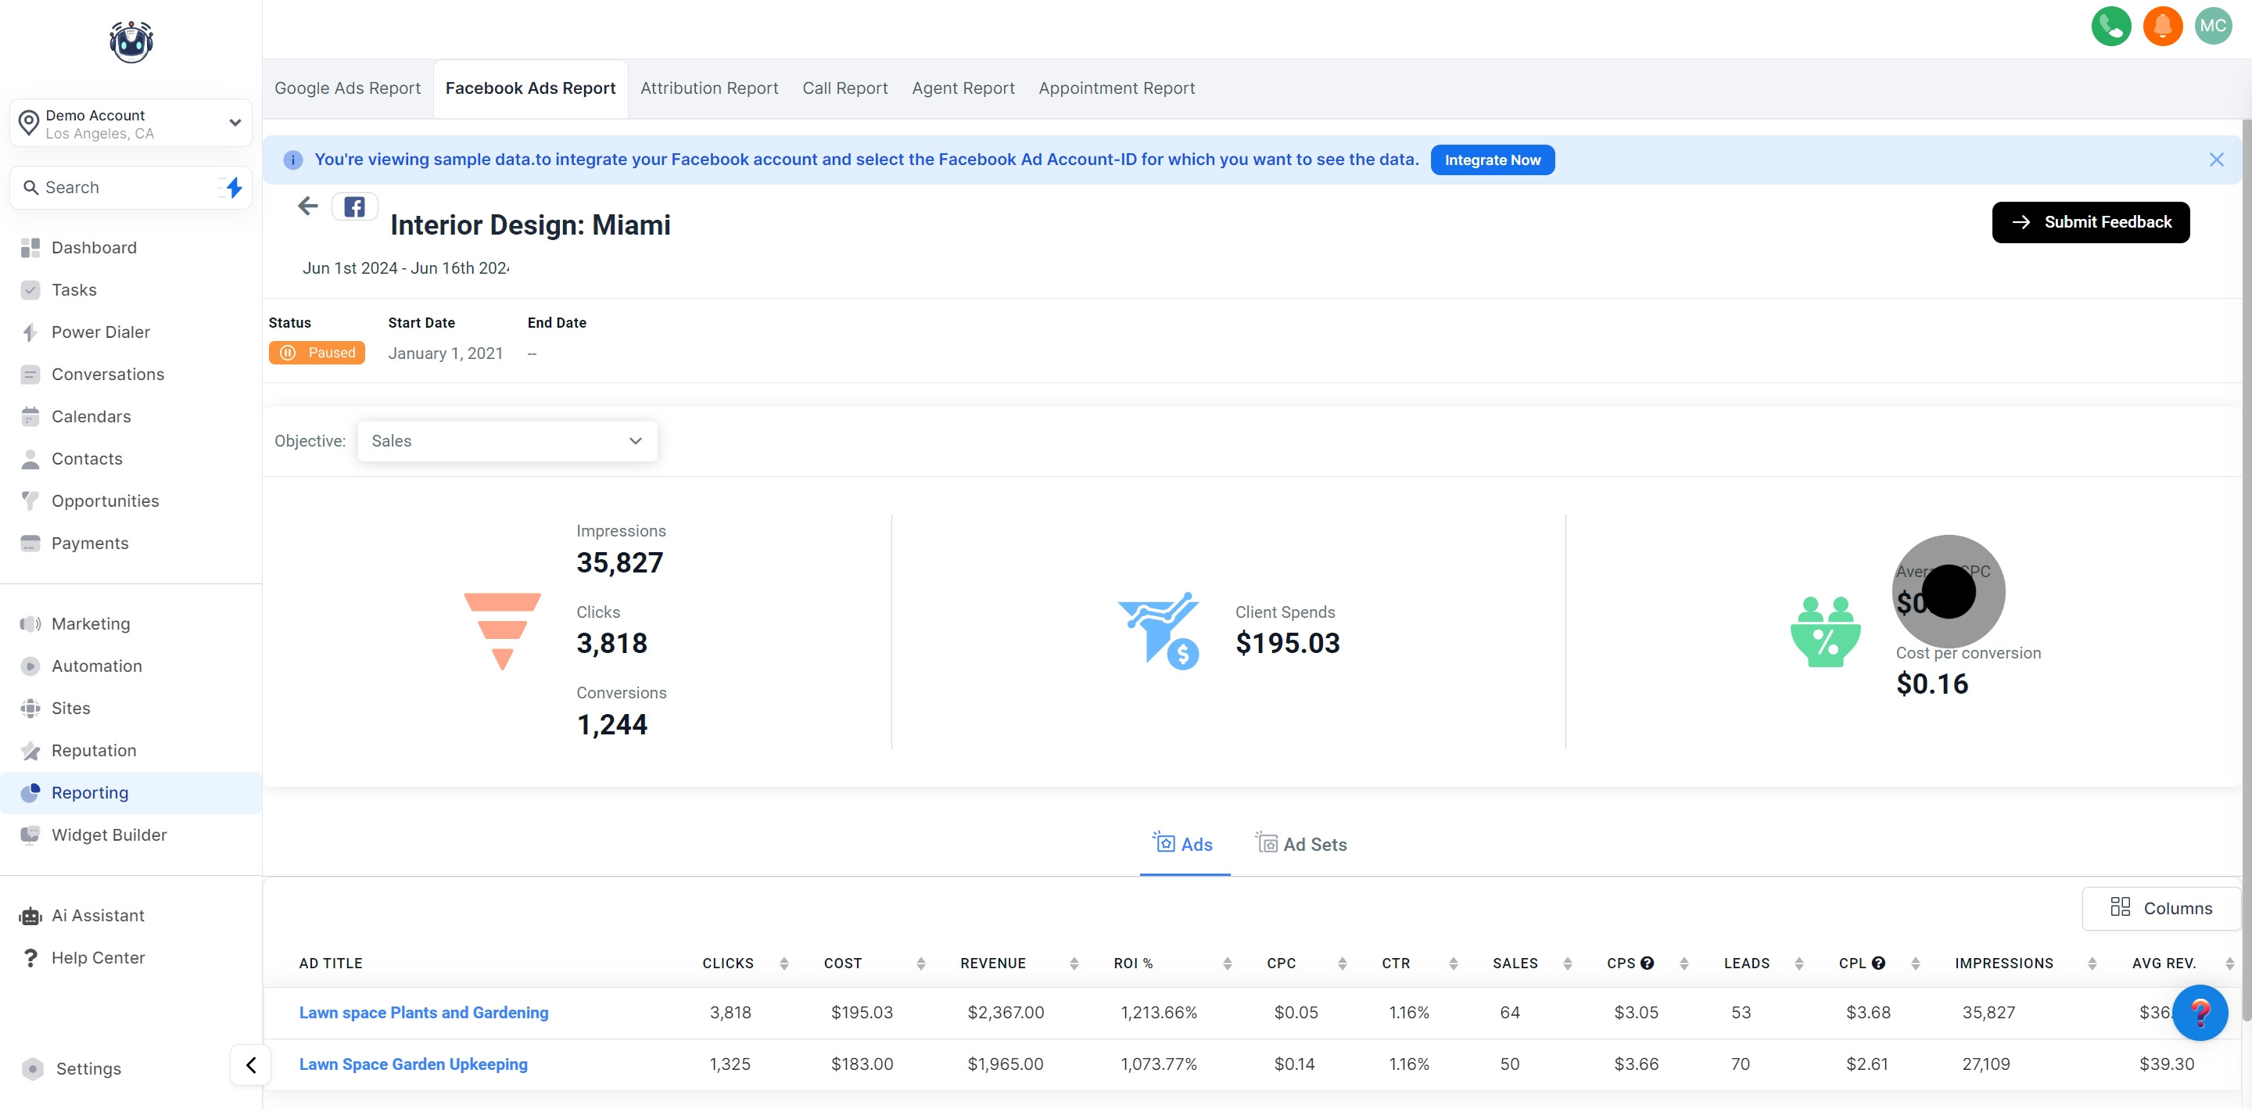This screenshot has height=1109, width=2252.
Task: Open the Reporting sidebar item
Action: pyautogui.click(x=89, y=792)
